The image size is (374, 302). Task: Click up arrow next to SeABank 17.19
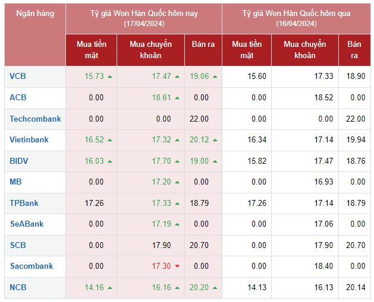pyautogui.click(x=177, y=224)
